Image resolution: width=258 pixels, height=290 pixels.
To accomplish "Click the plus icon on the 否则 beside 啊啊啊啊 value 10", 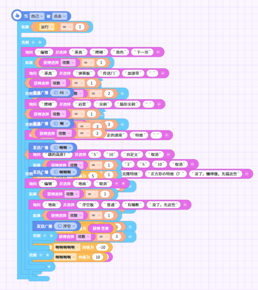I will point(48,255).
